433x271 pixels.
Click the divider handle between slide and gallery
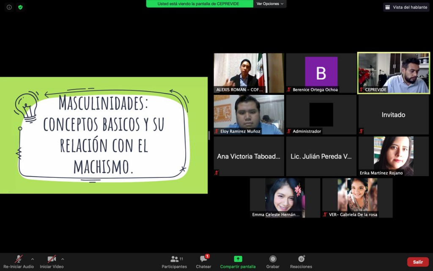(209, 135)
